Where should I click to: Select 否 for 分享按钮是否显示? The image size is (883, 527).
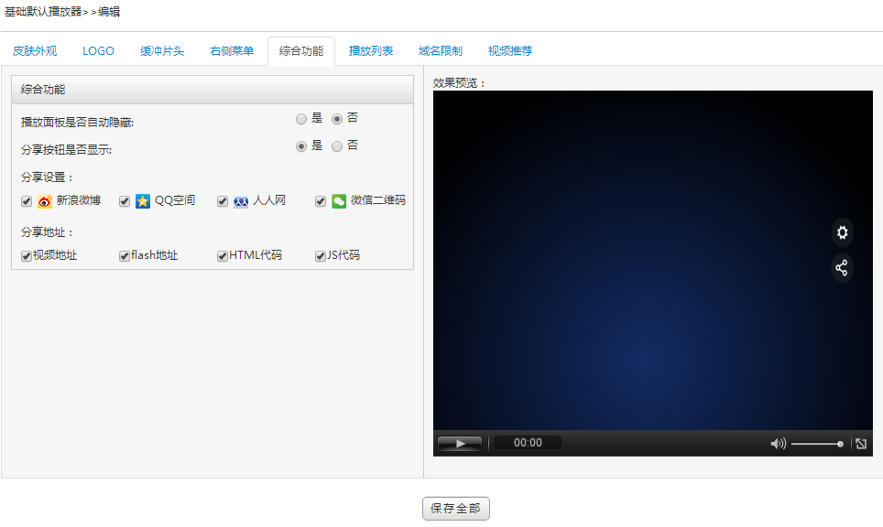(x=337, y=146)
